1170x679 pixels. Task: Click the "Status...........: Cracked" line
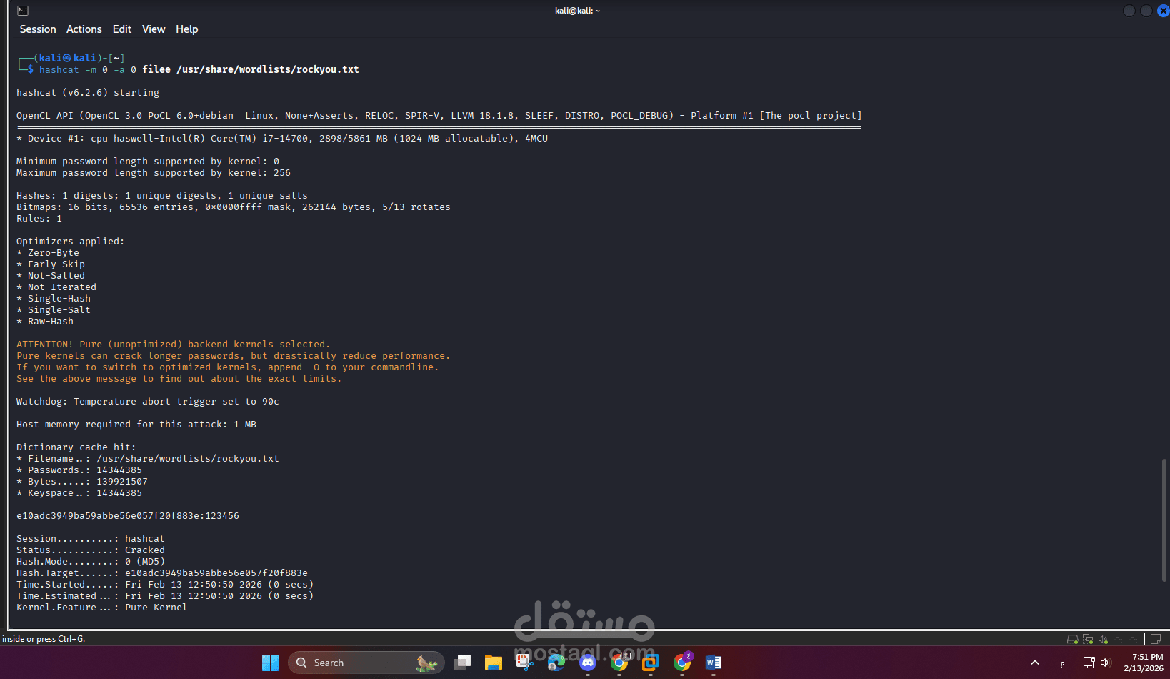coord(91,550)
